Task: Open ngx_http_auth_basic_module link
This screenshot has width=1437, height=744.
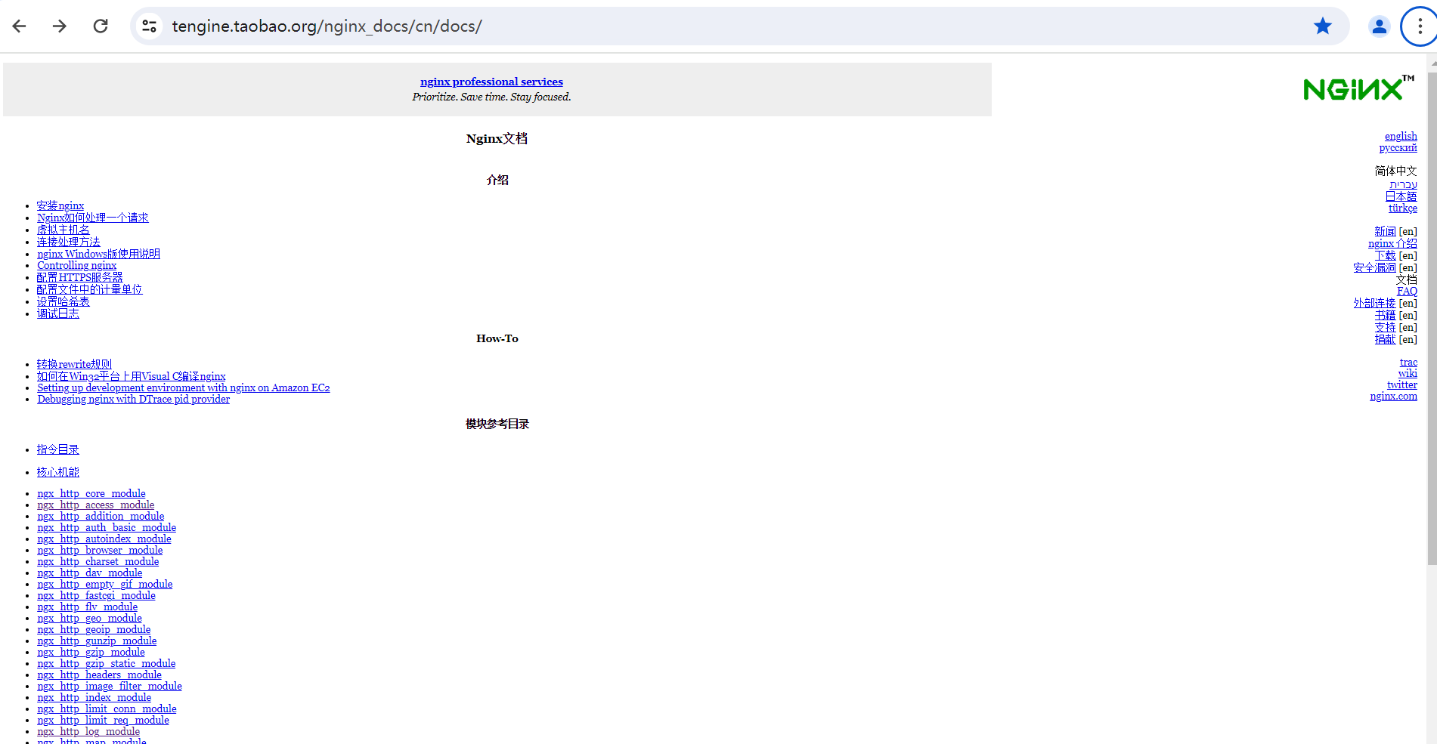Action: (x=107, y=527)
